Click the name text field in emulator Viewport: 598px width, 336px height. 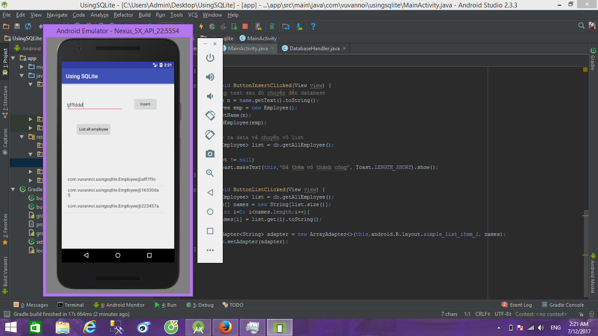[x=94, y=105]
